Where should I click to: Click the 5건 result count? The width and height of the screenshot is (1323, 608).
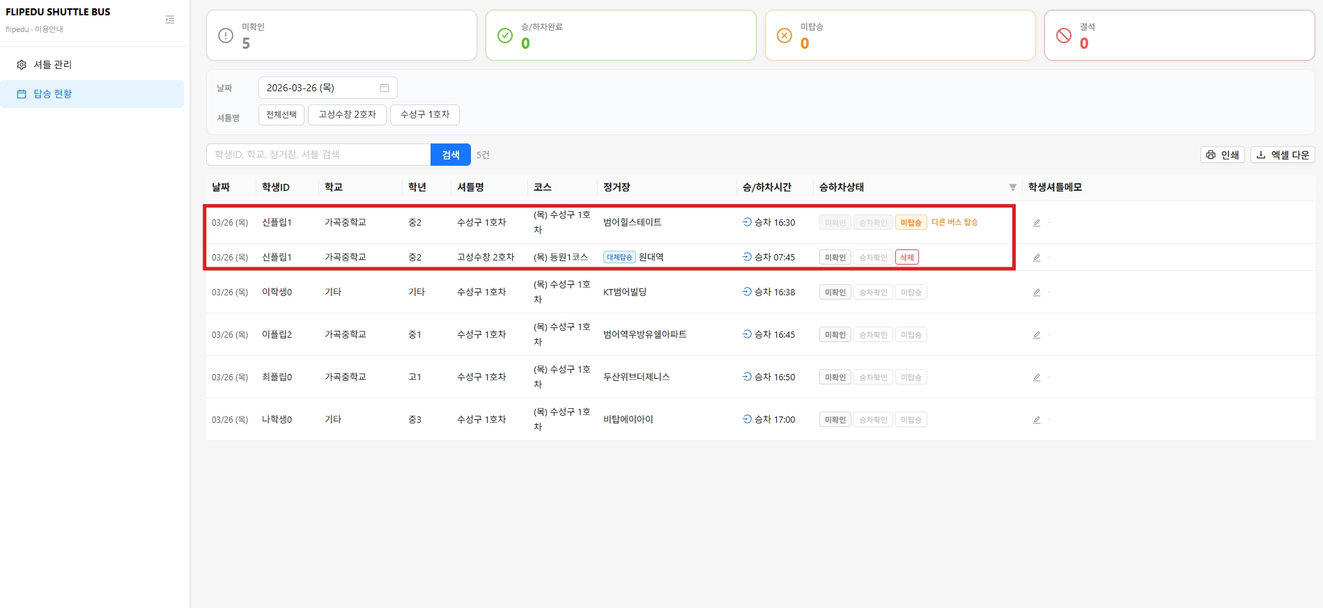click(x=483, y=155)
